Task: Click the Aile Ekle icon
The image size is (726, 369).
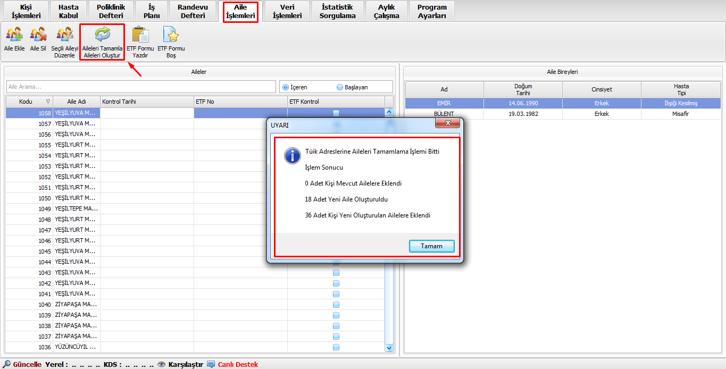Action: click(14, 35)
